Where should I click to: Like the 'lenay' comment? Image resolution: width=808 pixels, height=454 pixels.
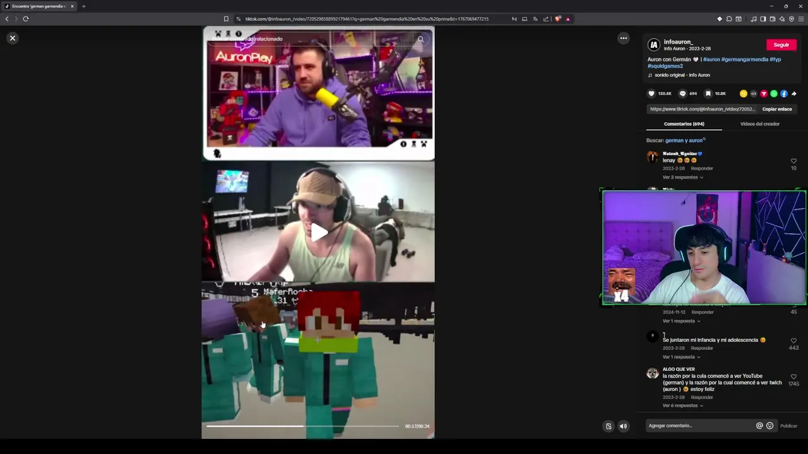pos(793,161)
